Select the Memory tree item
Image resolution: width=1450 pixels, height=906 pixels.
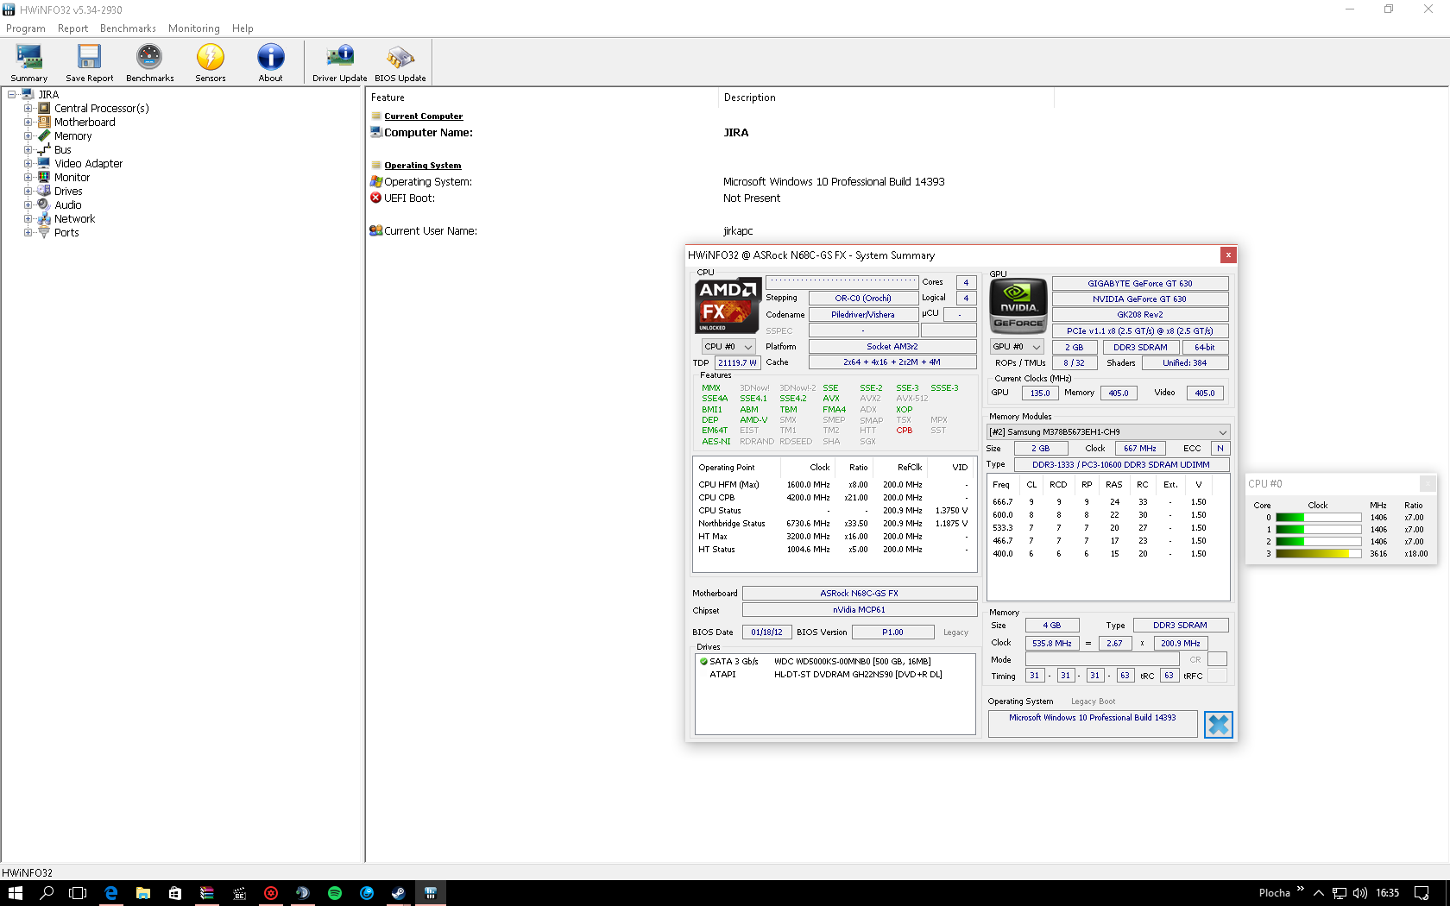coord(72,136)
